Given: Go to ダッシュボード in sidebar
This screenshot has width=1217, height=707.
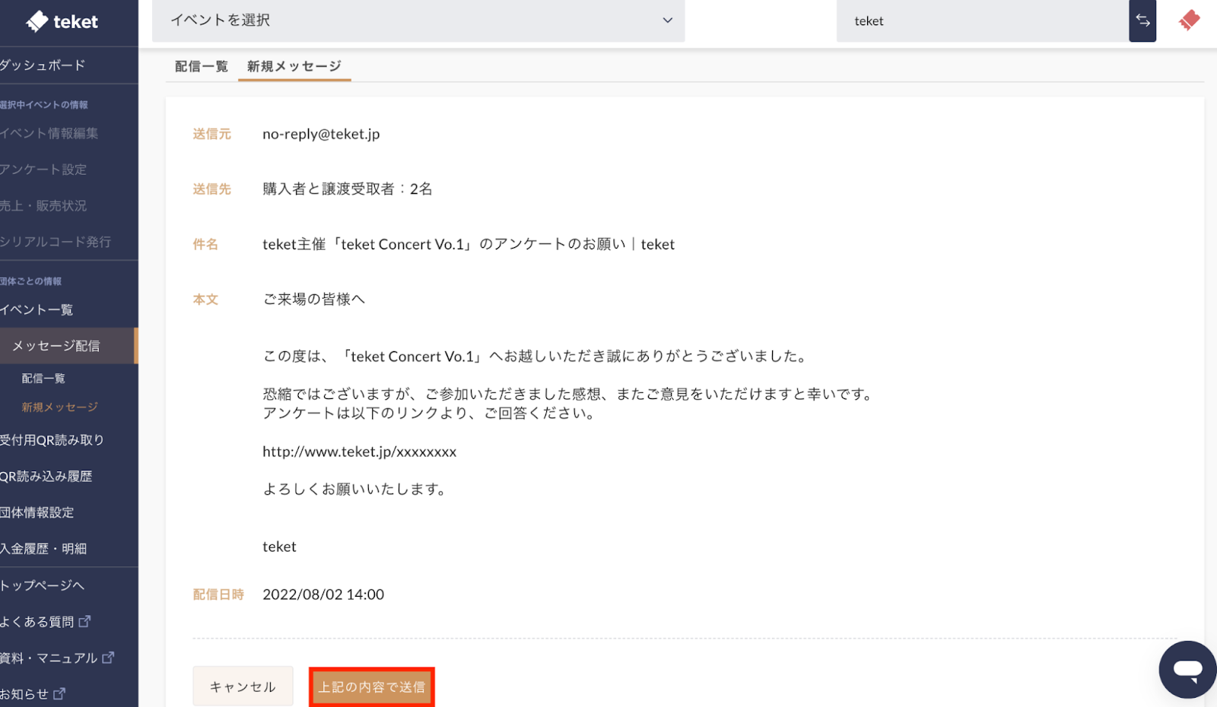Looking at the screenshot, I should [43, 65].
